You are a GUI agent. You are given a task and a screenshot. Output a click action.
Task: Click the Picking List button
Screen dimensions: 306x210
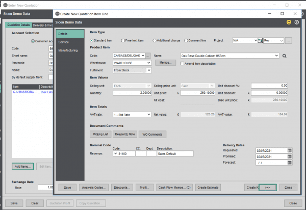click(100, 134)
